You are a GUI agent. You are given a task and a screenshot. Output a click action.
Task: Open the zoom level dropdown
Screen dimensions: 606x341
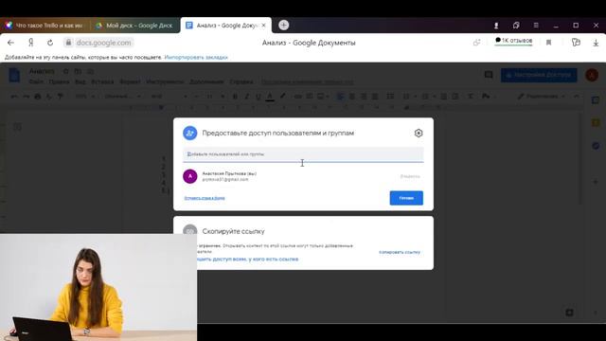point(84,97)
